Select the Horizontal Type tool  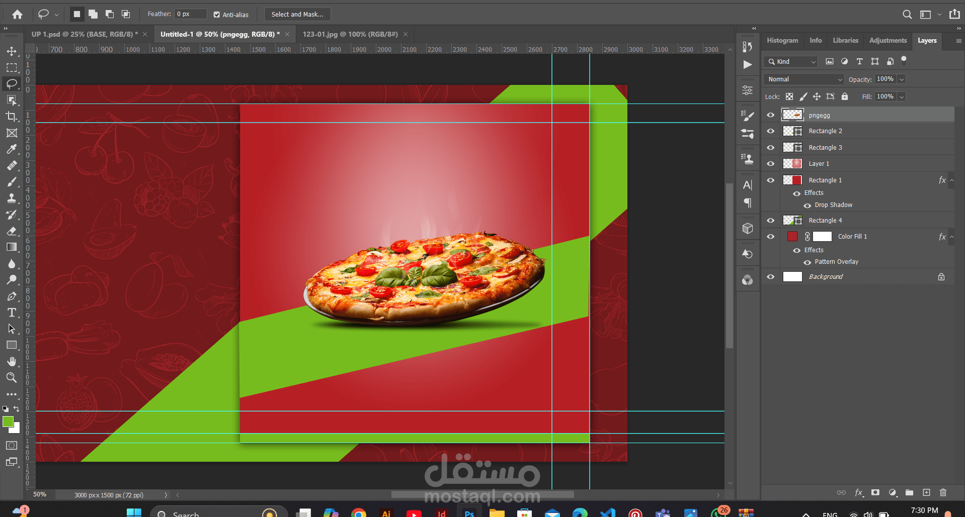[12, 313]
